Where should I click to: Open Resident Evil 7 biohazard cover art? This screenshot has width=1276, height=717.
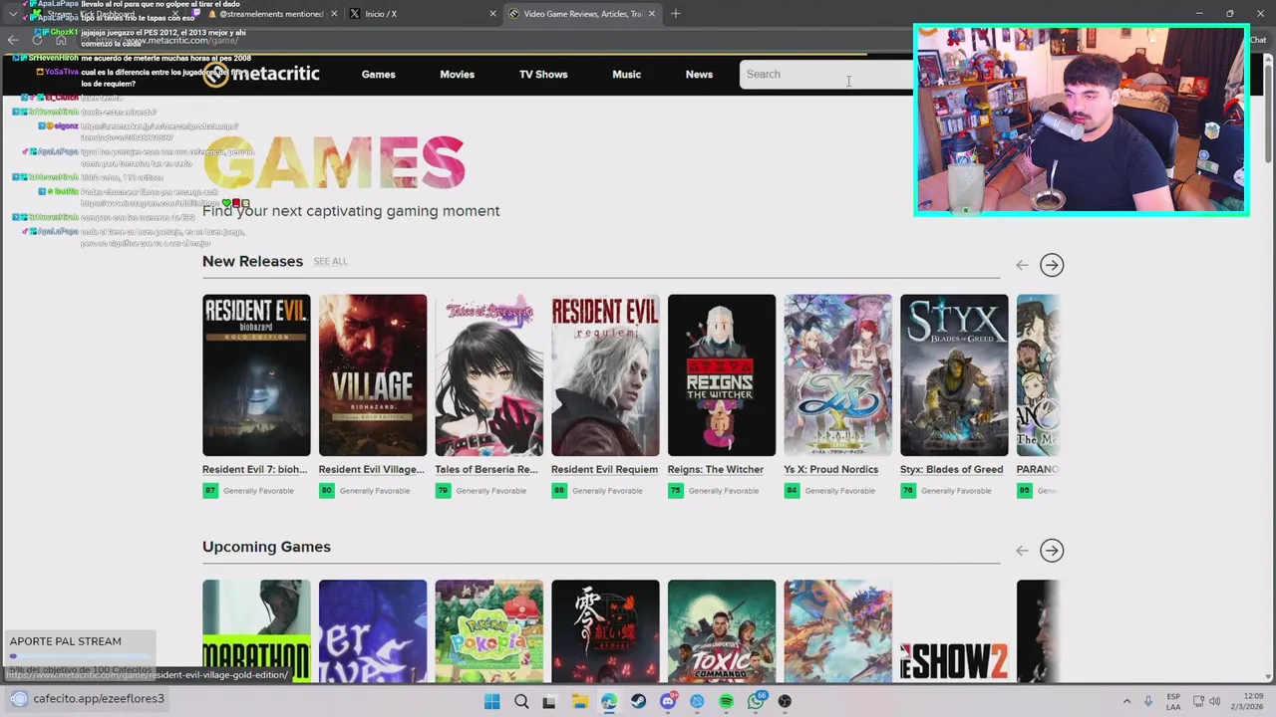[256, 375]
